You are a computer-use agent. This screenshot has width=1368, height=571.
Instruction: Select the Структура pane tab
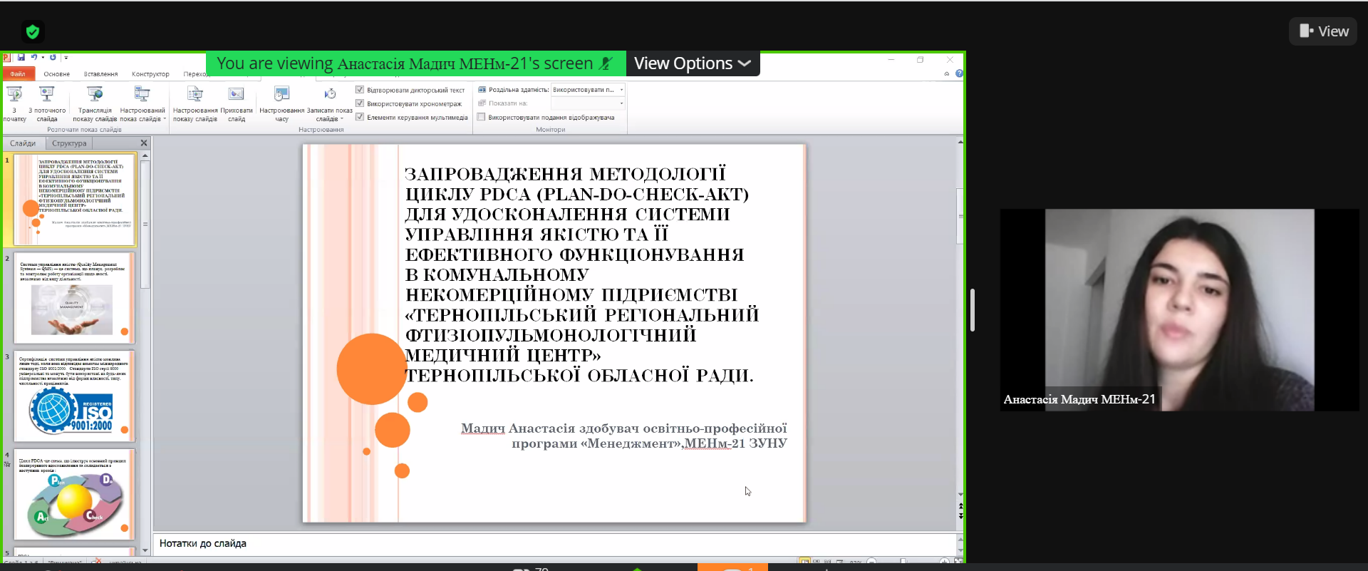69,143
